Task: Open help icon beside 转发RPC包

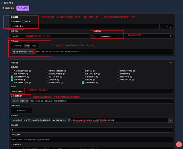Action: coord(131,77)
